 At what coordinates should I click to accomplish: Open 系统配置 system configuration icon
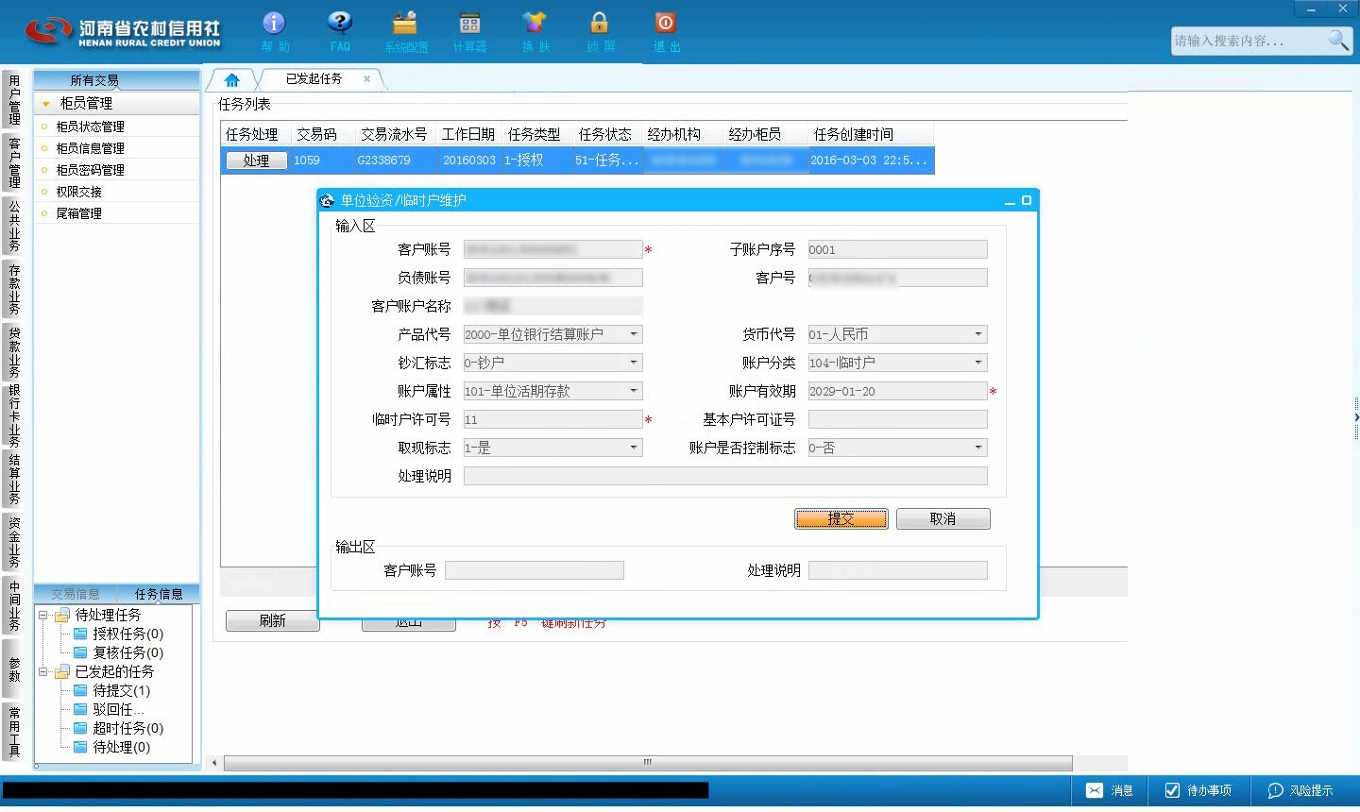(x=406, y=31)
